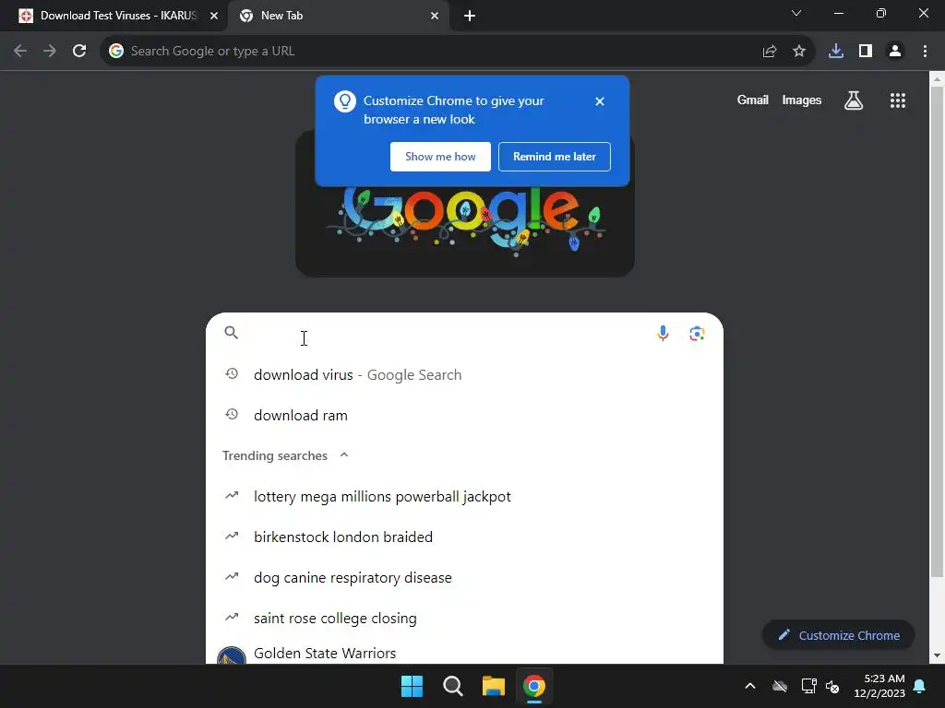
Task: Click the Customize Chrome button
Action: click(x=838, y=635)
